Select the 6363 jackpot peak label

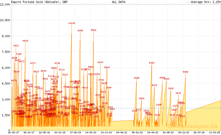click(152, 63)
